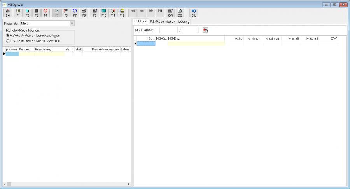Image resolution: width=350 pixels, height=189 pixels.
Task: Click the Gehalt column header in left grid
Action: 77,49
